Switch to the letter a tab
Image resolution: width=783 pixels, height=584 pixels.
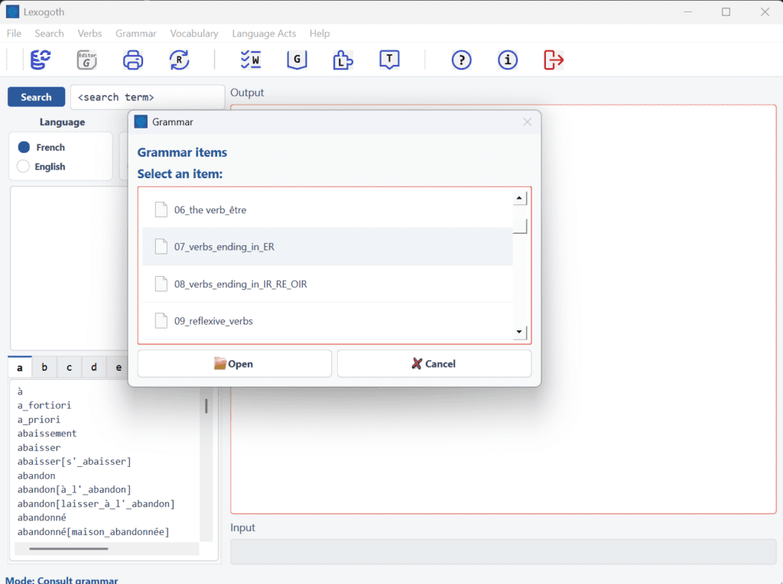tap(19, 368)
